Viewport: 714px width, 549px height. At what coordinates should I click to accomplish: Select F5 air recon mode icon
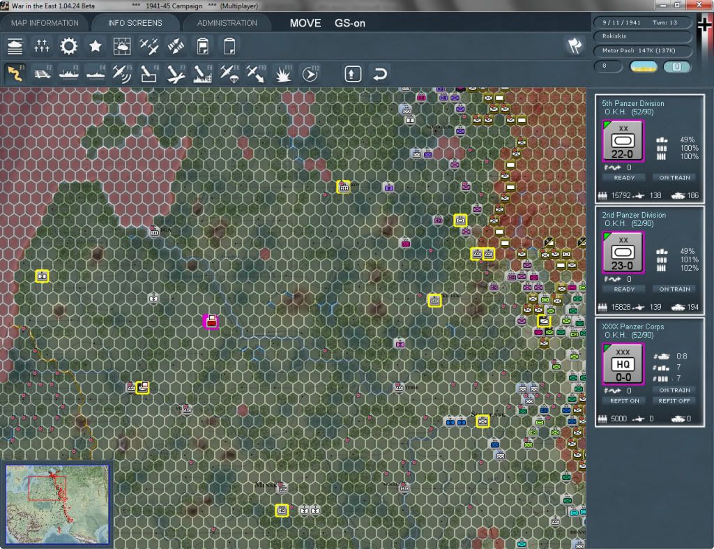[122, 74]
